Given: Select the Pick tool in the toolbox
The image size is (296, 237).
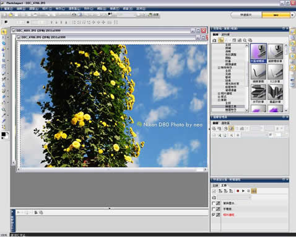Looking at the screenshot, I should [x=4, y=32].
